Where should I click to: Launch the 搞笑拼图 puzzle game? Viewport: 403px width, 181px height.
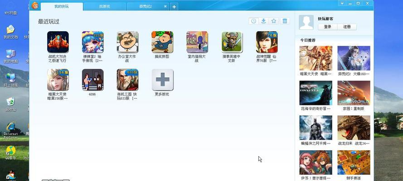162,42
